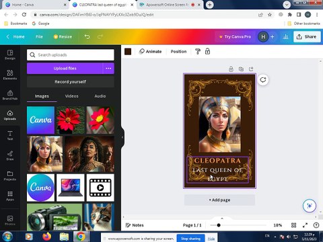
Task: Click the Upload files button
Action: point(65,69)
